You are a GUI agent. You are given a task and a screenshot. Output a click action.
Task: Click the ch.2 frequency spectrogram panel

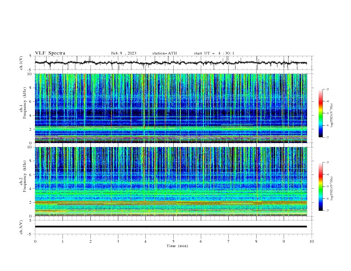pyautogui.click(x=171, y=182)
